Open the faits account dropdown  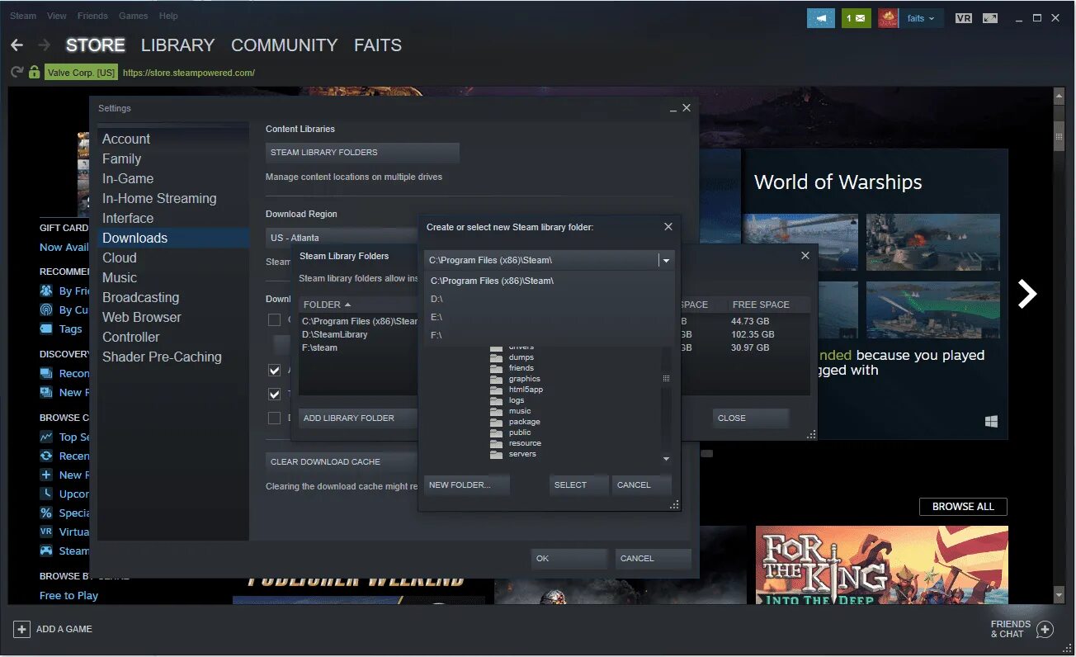921,18
